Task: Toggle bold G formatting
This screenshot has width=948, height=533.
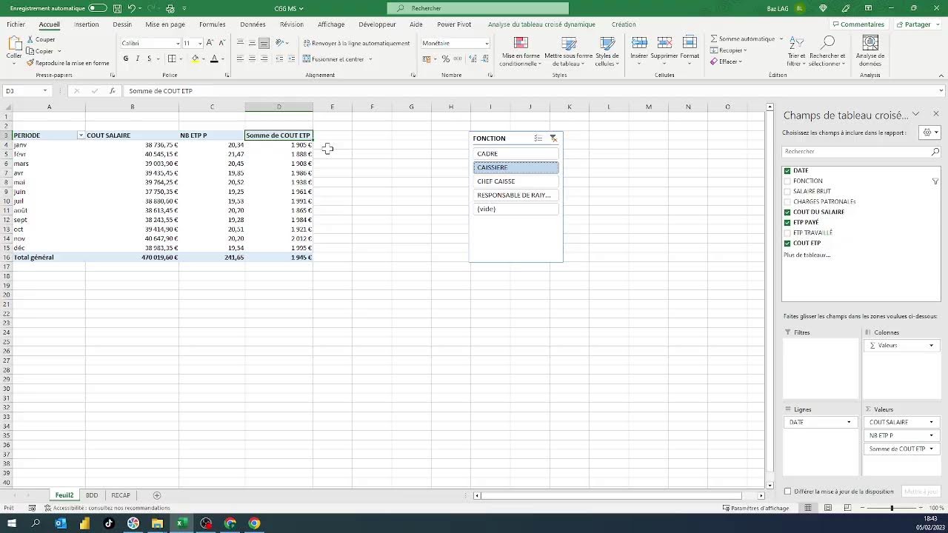Action: [x=126, y=58]
